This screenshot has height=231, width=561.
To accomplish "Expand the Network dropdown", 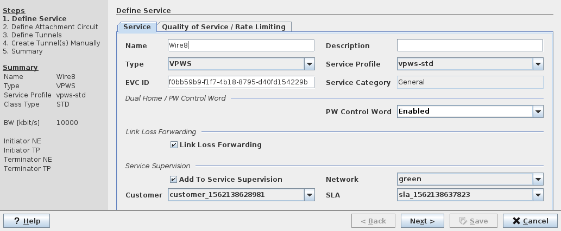I will 538,179.
